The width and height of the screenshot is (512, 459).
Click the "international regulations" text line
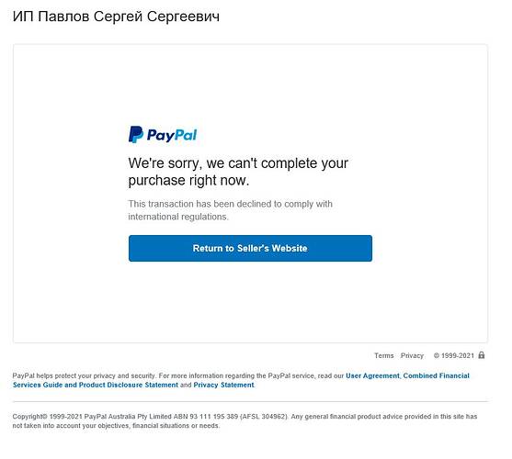click(x=178, y=217)
